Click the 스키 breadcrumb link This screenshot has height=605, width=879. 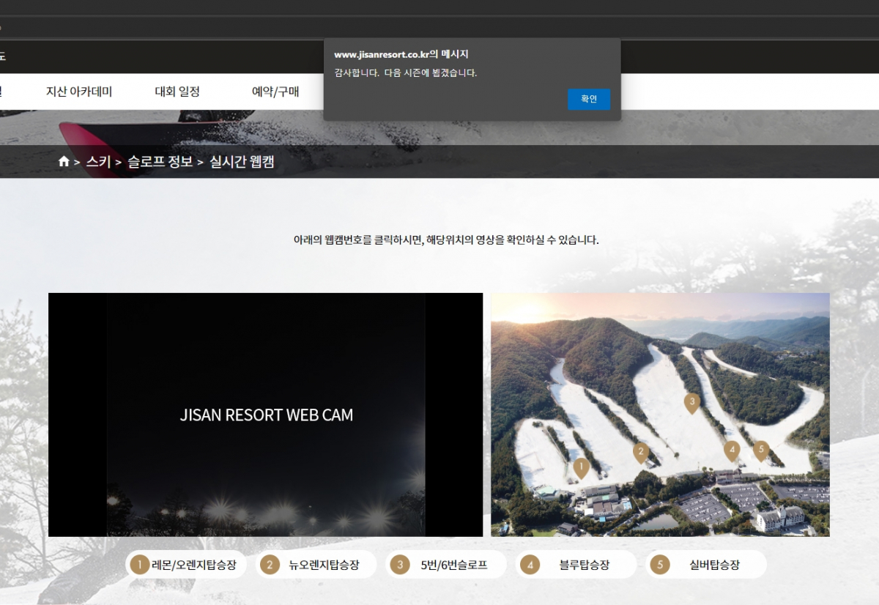click(x=98, y=162)
